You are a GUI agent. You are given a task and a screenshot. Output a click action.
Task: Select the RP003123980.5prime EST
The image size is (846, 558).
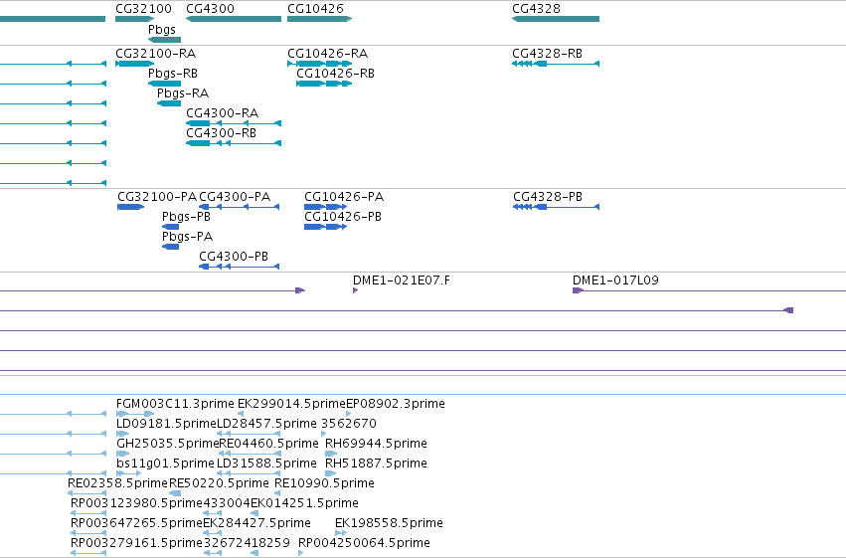(88, 513)
